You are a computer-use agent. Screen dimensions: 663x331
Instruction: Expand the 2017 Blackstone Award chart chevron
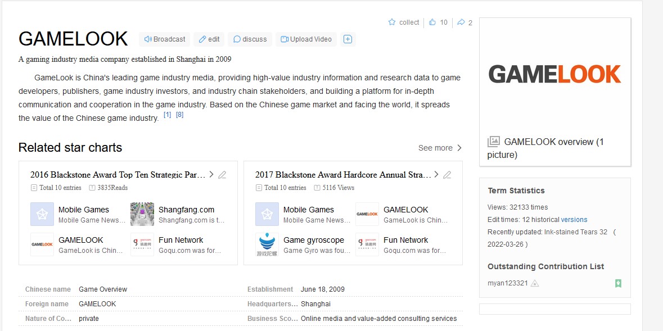(x=436, y=175)
